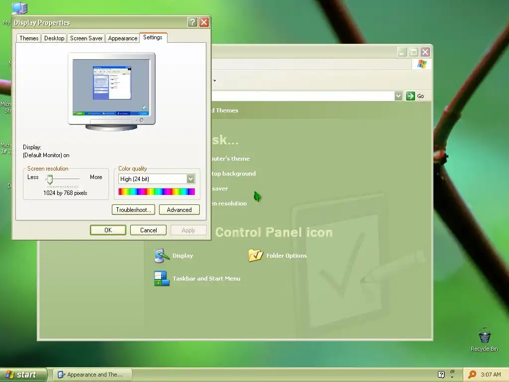Open the Taskbar and Start Menu icon
This screenshot has width=509, height=382.
[162, 279]
